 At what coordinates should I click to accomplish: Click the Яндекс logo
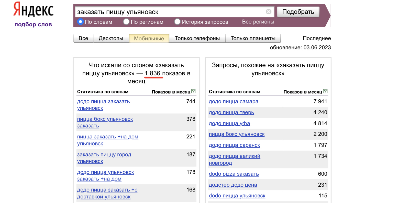(33, 10)
